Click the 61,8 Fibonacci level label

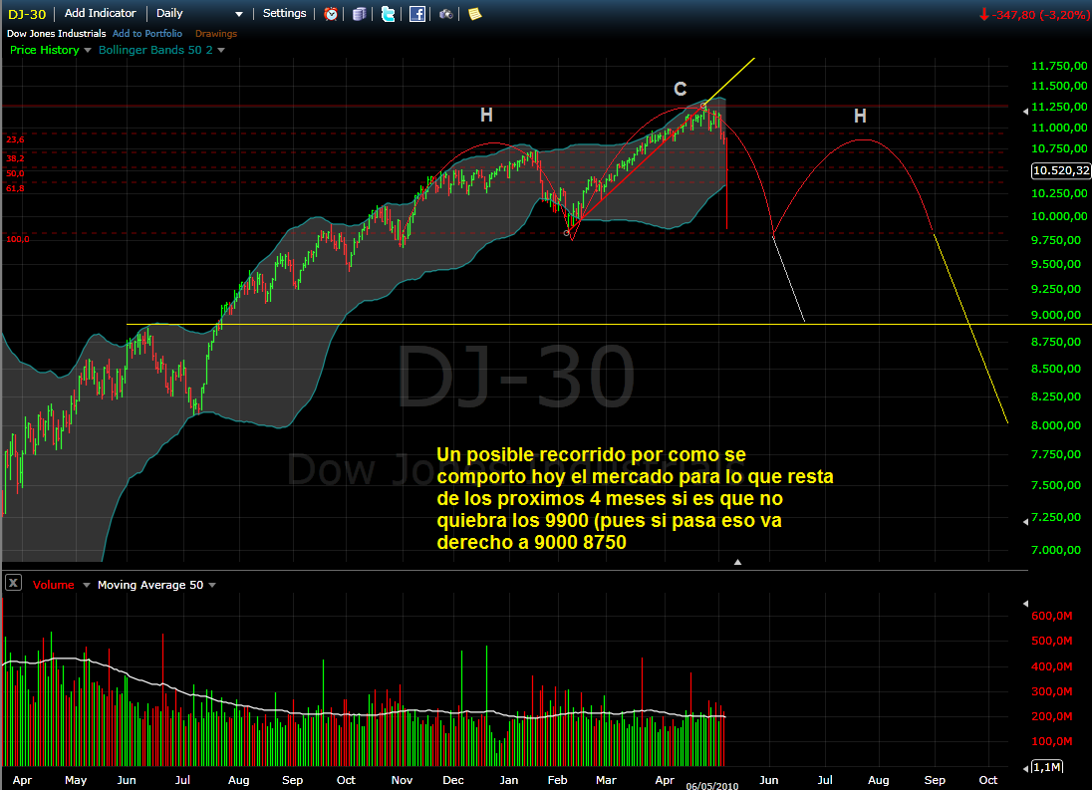pos(15,188)
